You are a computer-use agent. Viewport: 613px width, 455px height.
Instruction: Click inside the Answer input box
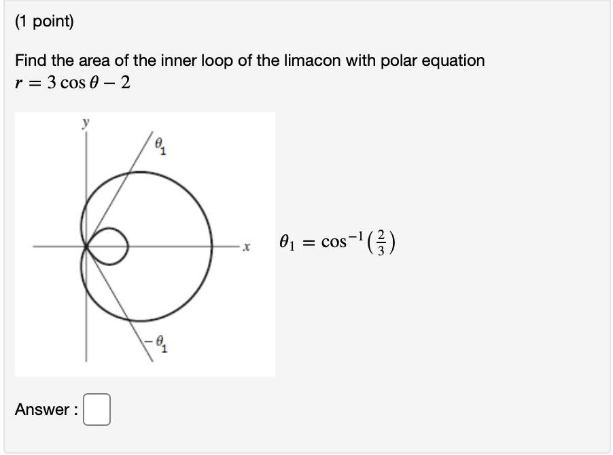(x=97, y=407)
